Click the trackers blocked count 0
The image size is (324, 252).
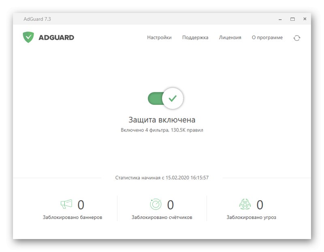[x=171, y=205]
